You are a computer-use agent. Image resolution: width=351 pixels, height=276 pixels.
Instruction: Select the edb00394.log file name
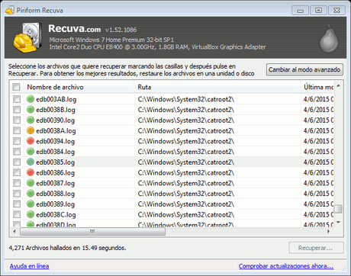tap(55, 141)
